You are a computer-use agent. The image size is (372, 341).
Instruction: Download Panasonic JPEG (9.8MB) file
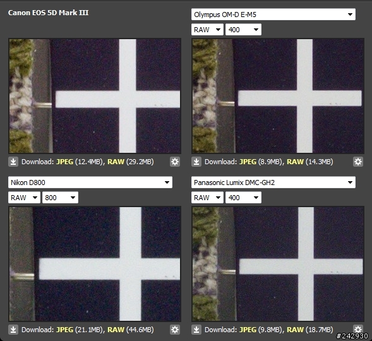pyautogui.click(x=248, y=330)
